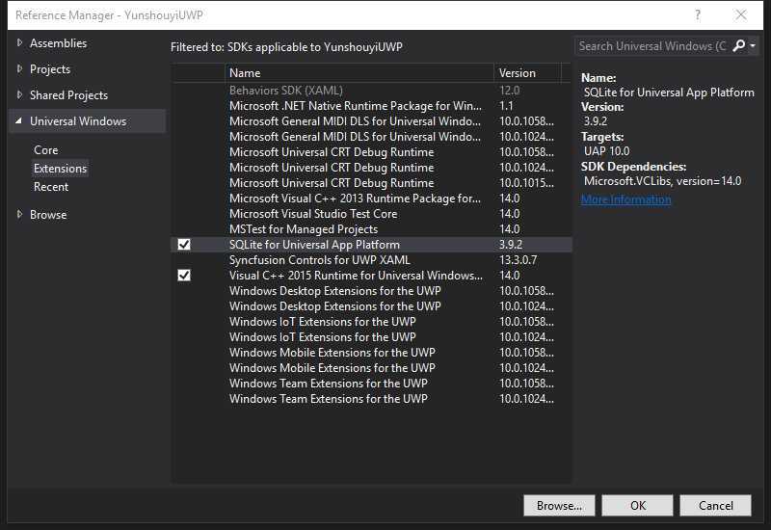Click the 1.1 version cell
This screenshot has width=771, height=530.
tap(506, 106)
